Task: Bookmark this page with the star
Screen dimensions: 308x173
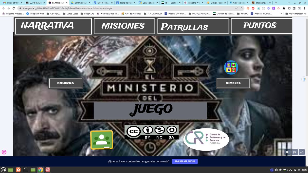Action: (x=242, y=8)
